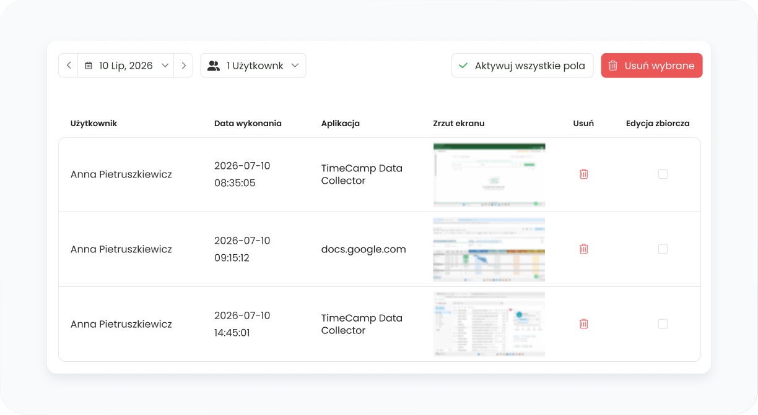Open screenshot thumbnail from 08:35:05
758x415 pixels.
coord(489,175)
